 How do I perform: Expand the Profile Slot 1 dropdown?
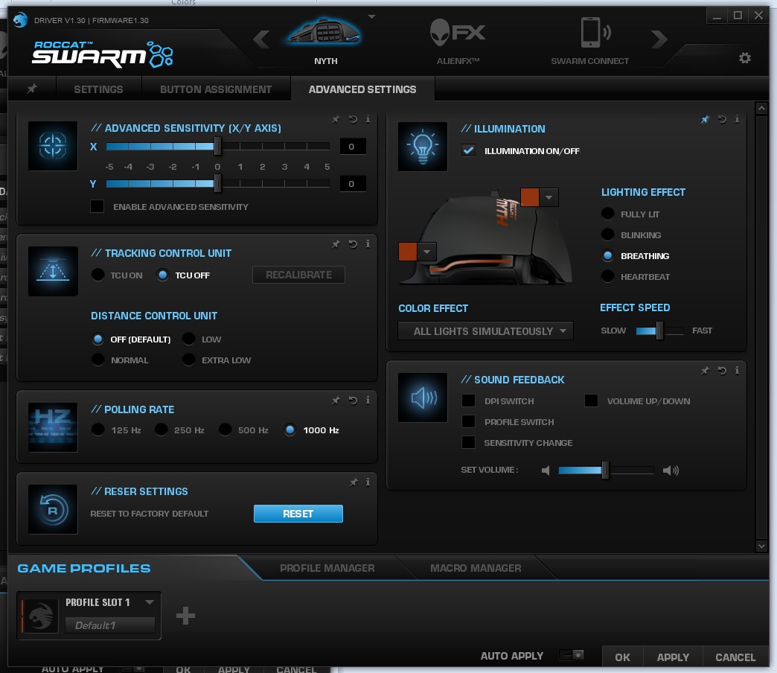pos(149,602)
